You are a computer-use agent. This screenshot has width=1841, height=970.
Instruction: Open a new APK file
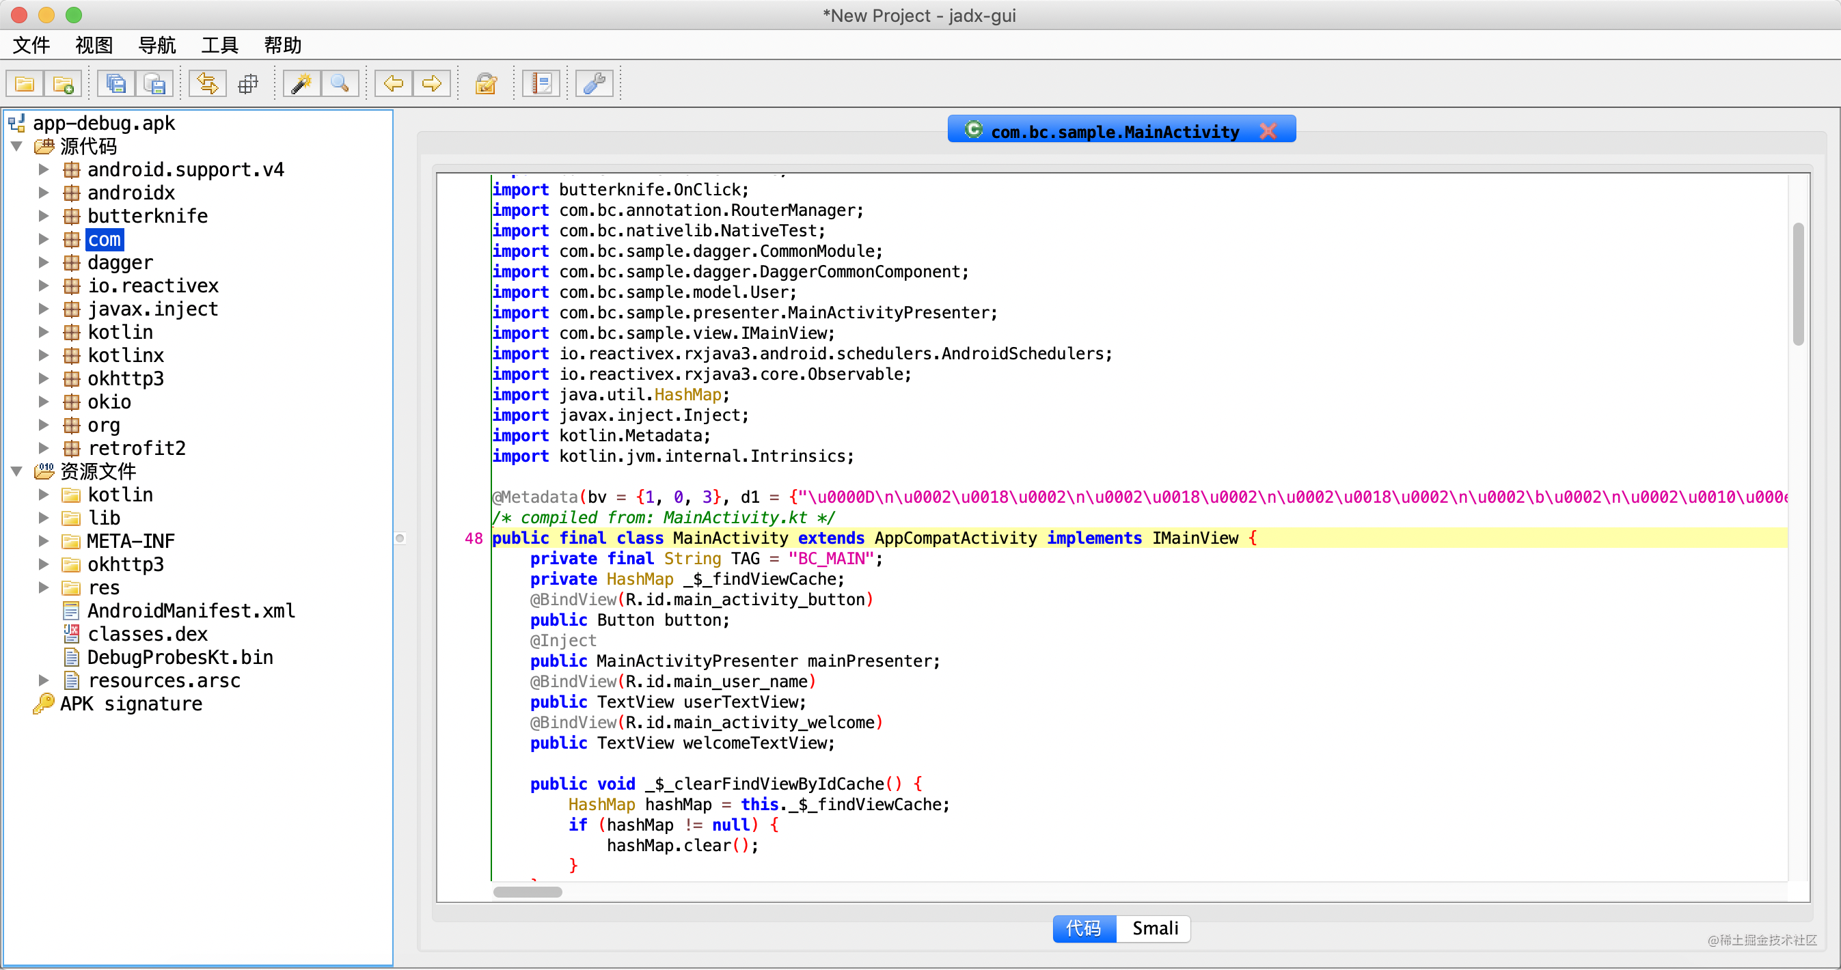(24, 83)
